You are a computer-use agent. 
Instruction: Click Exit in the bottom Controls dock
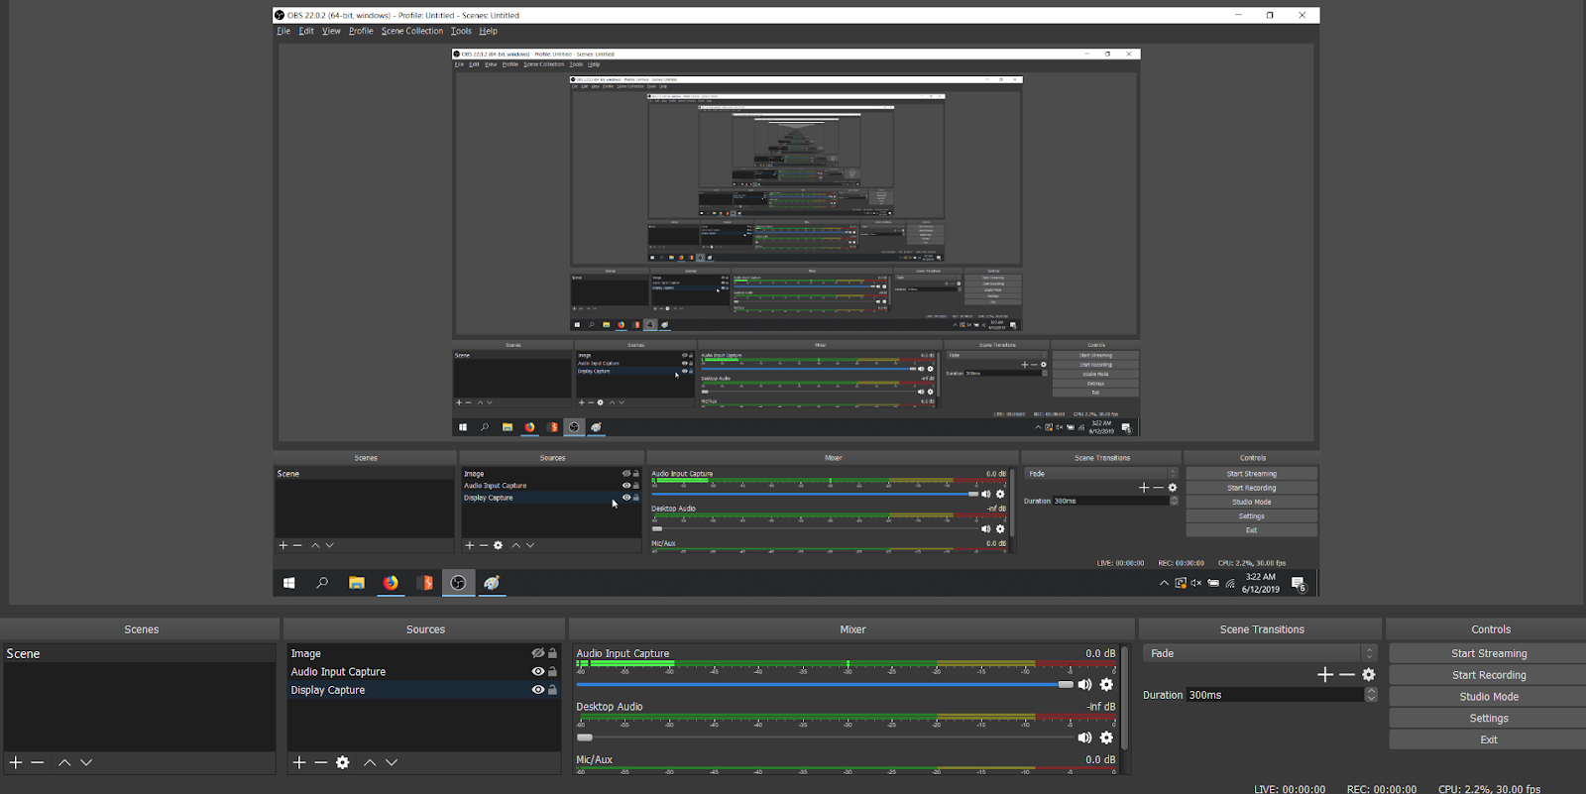(1488, 739)
